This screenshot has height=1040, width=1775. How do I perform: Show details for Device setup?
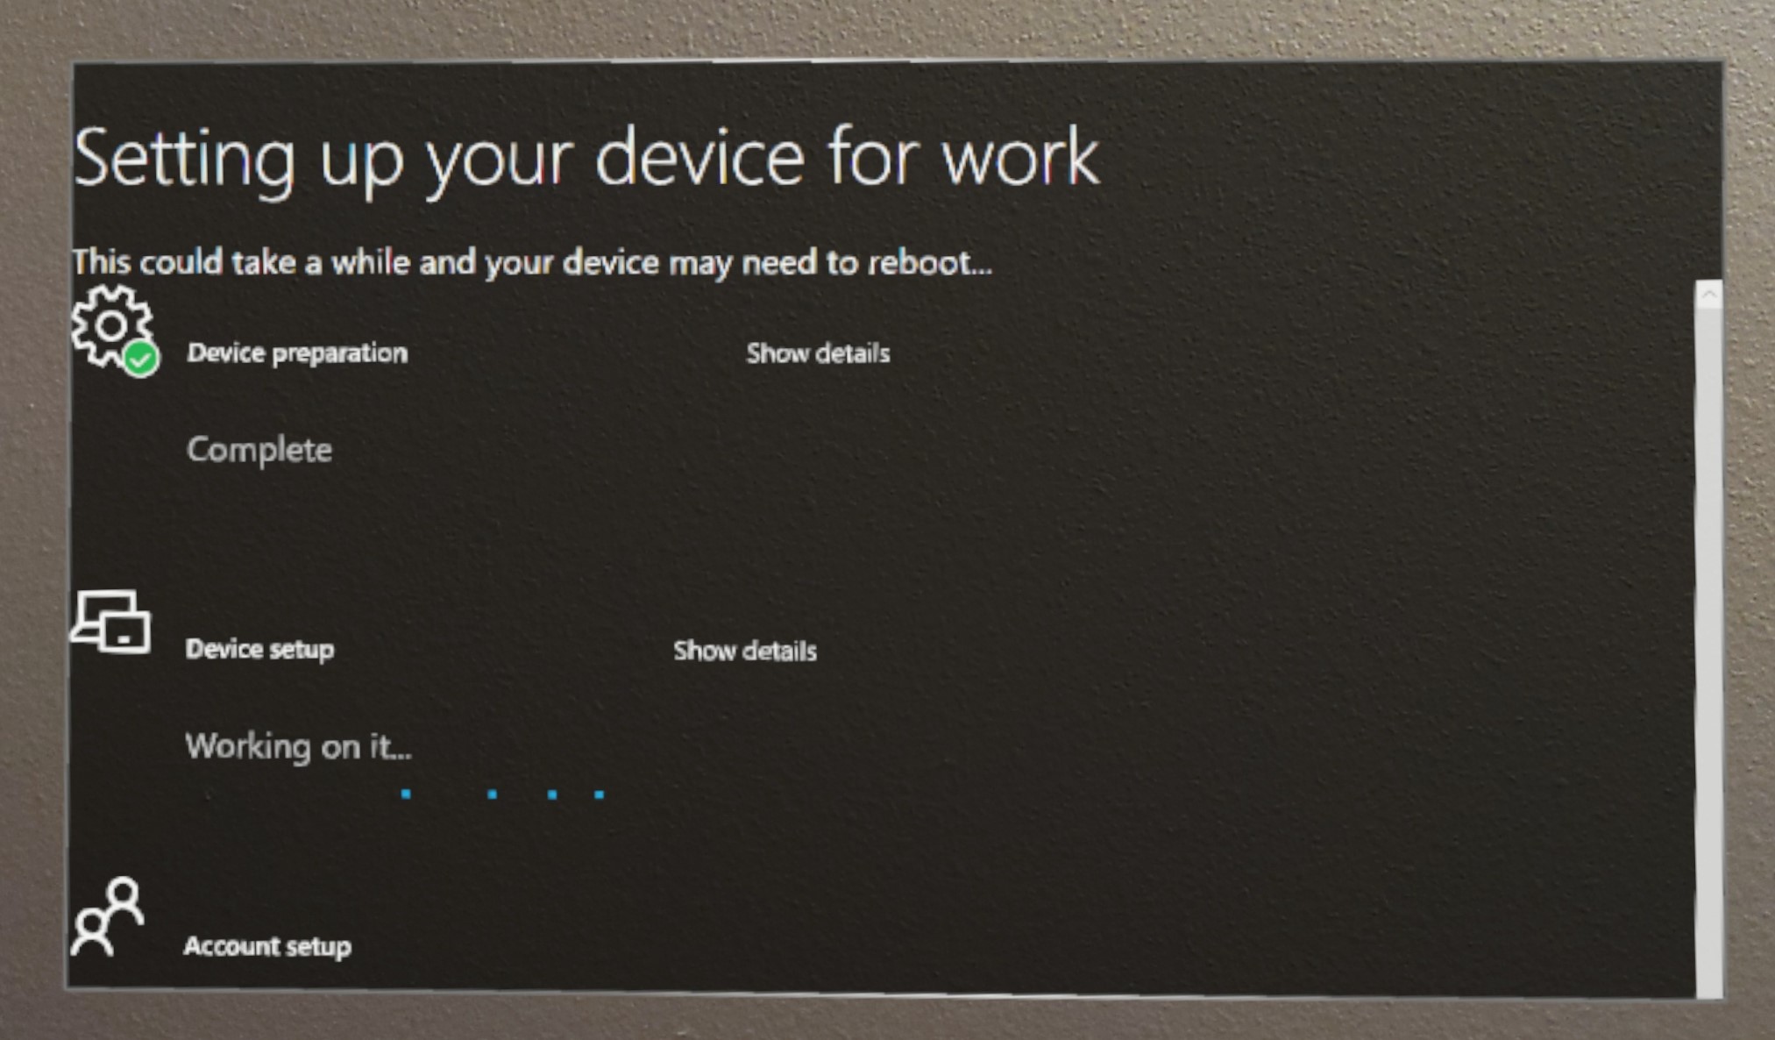click(x=742, y=650)
